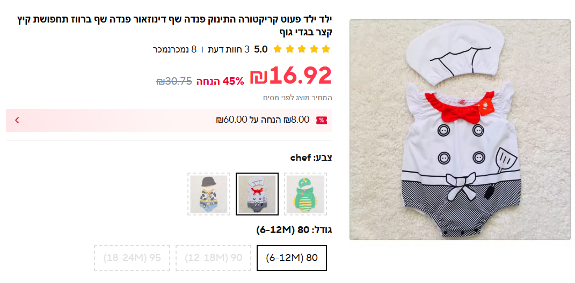Choose size 95 (18-24M)

pos(132,258)
